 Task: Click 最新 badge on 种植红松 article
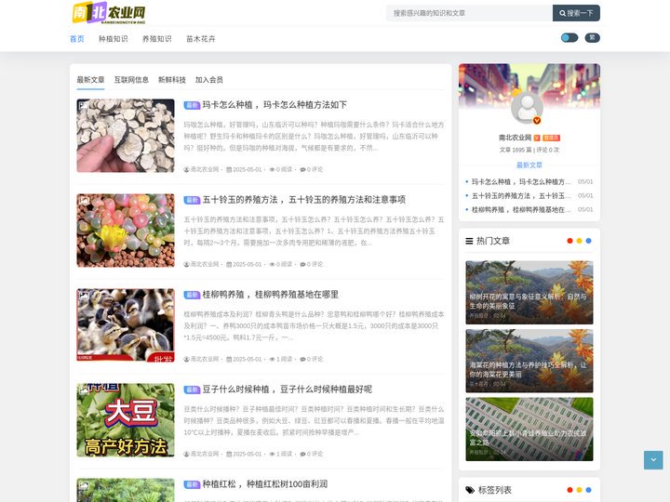point(192,484)
